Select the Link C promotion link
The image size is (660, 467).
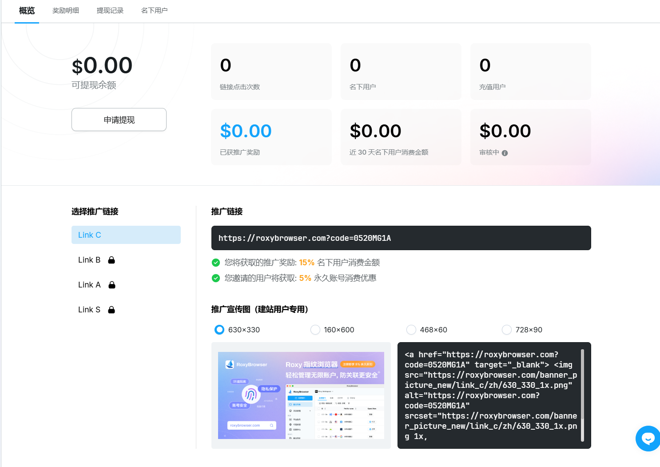(126, 235)
